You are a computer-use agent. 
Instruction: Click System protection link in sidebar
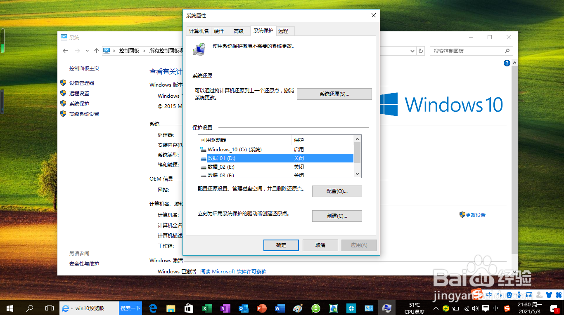point(79,103)
